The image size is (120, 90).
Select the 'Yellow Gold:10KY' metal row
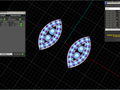(x=112, y=12)
